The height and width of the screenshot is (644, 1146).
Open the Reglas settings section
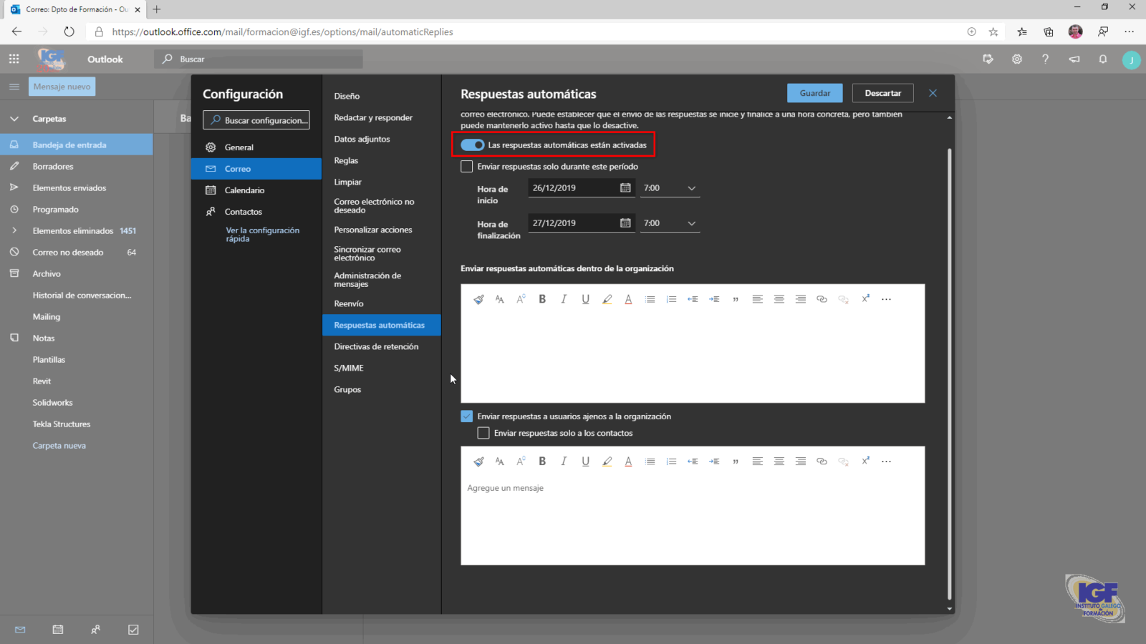pyautogui.click(x=346, y=161)
